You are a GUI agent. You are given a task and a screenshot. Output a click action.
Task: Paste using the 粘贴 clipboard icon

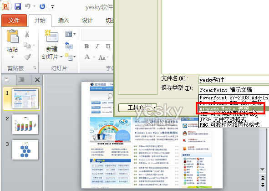[13, 36]
